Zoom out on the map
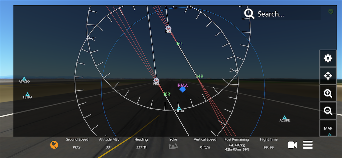342x158 pixels. pos(328,111)
